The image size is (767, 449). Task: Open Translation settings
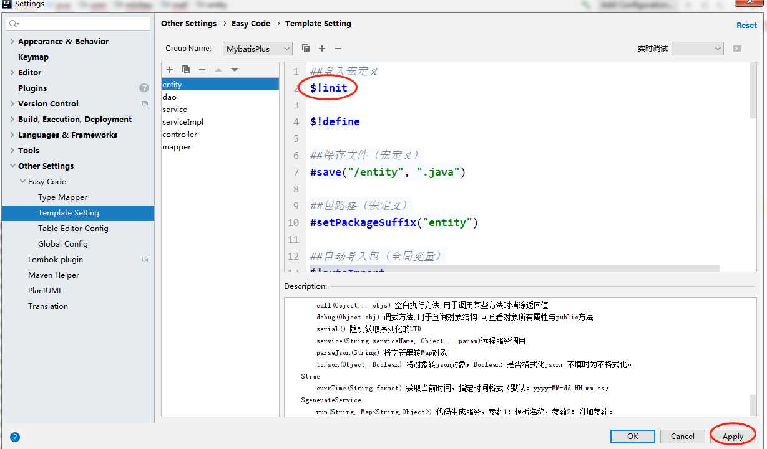pyautogui.click(x=48, y=306)
